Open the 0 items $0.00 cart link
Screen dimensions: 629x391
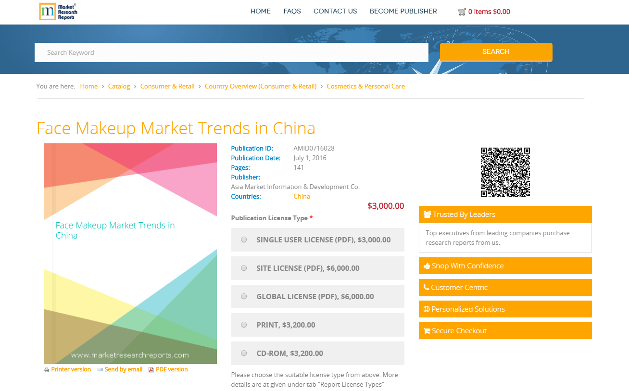coord(489,12)
